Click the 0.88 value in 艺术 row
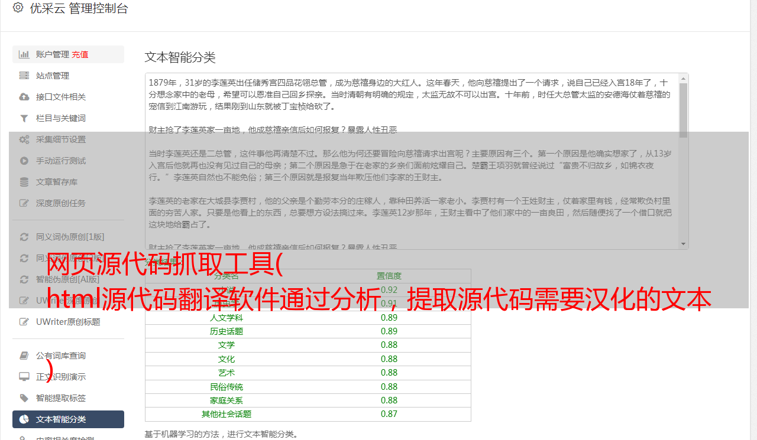The height and width of the screenshot is (440, 757). click(389, 373)
